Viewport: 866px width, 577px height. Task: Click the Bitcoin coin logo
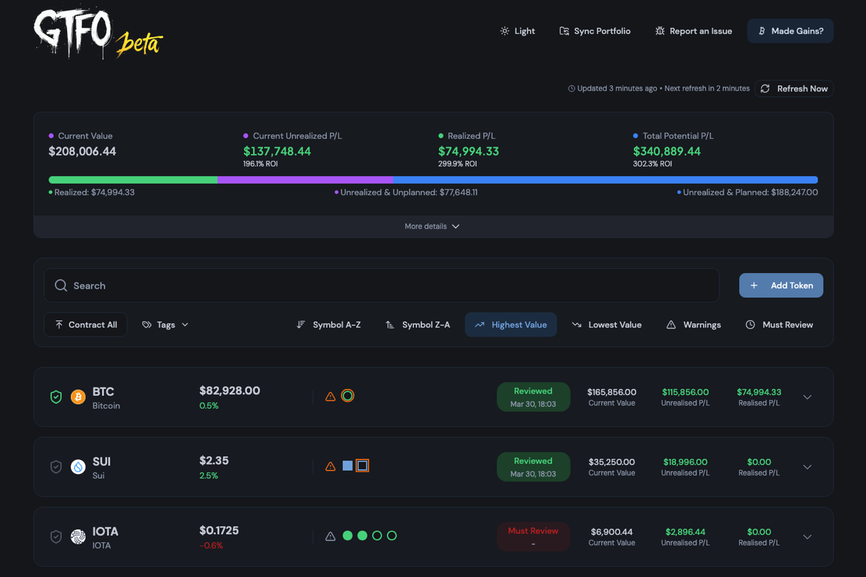coord(78,397)
